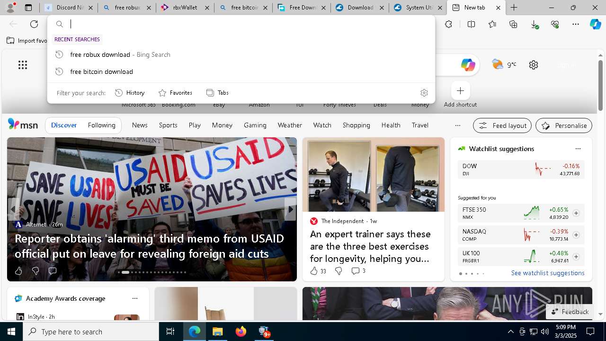
Task: Open the Collections toolbar icon
Action: click(513, 24)
